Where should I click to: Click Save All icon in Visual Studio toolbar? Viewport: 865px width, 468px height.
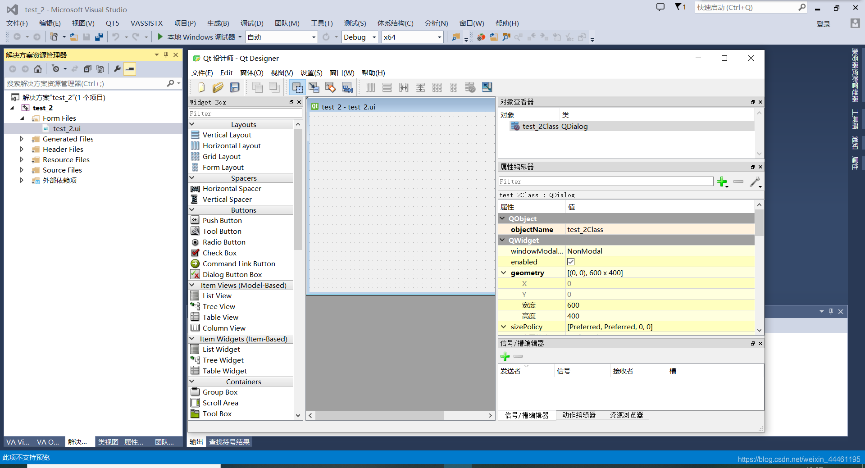click(x=99, y=37)
